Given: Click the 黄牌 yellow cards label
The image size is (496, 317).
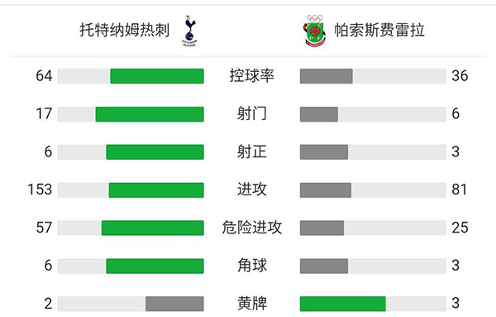Looking at the screenshot, I should click(252, 304).
